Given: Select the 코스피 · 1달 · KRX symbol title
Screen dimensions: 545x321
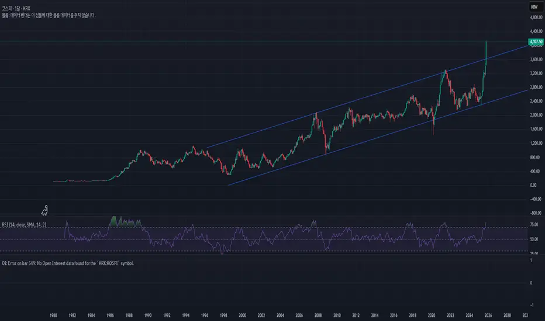Looking at the screenshot, I should pos(16,8).
